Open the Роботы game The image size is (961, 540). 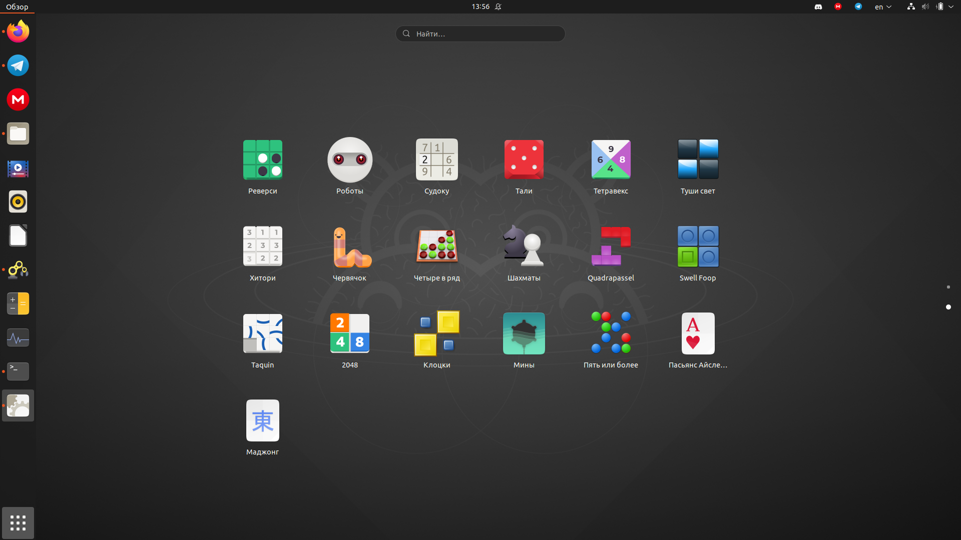point(350,167)
